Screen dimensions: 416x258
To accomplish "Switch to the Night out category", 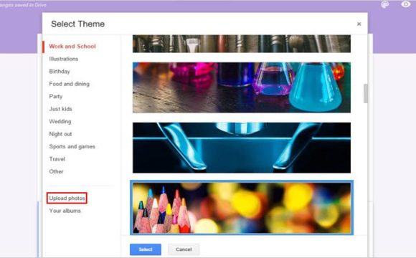I will (x=60, y=134).
